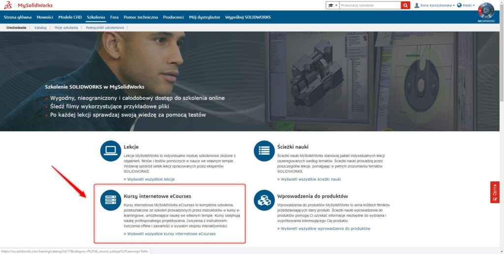Click the MySolidWorks logo
The height and width of the screenshot is (254, 504).
[28, 5]
